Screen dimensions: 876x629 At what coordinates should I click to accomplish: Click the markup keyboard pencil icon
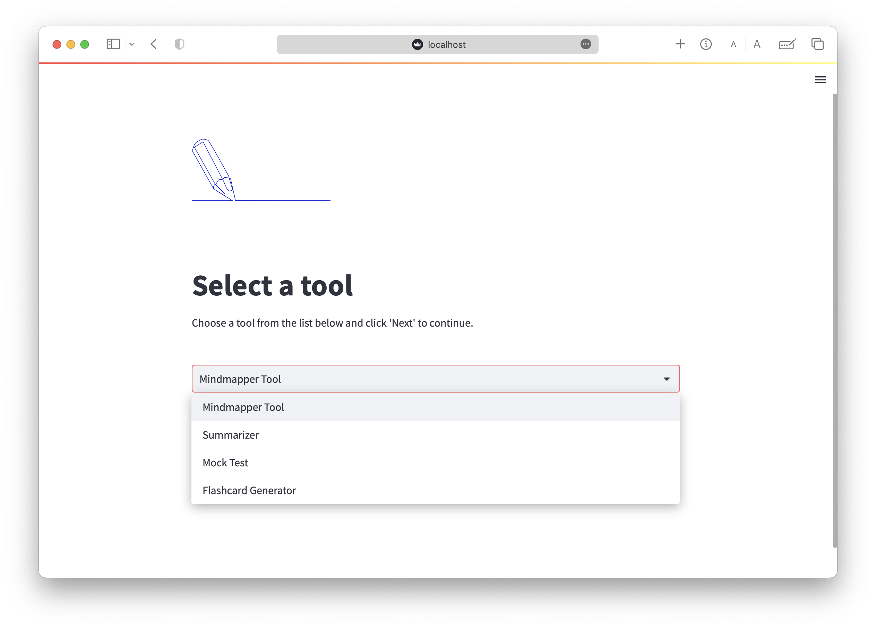787,44
